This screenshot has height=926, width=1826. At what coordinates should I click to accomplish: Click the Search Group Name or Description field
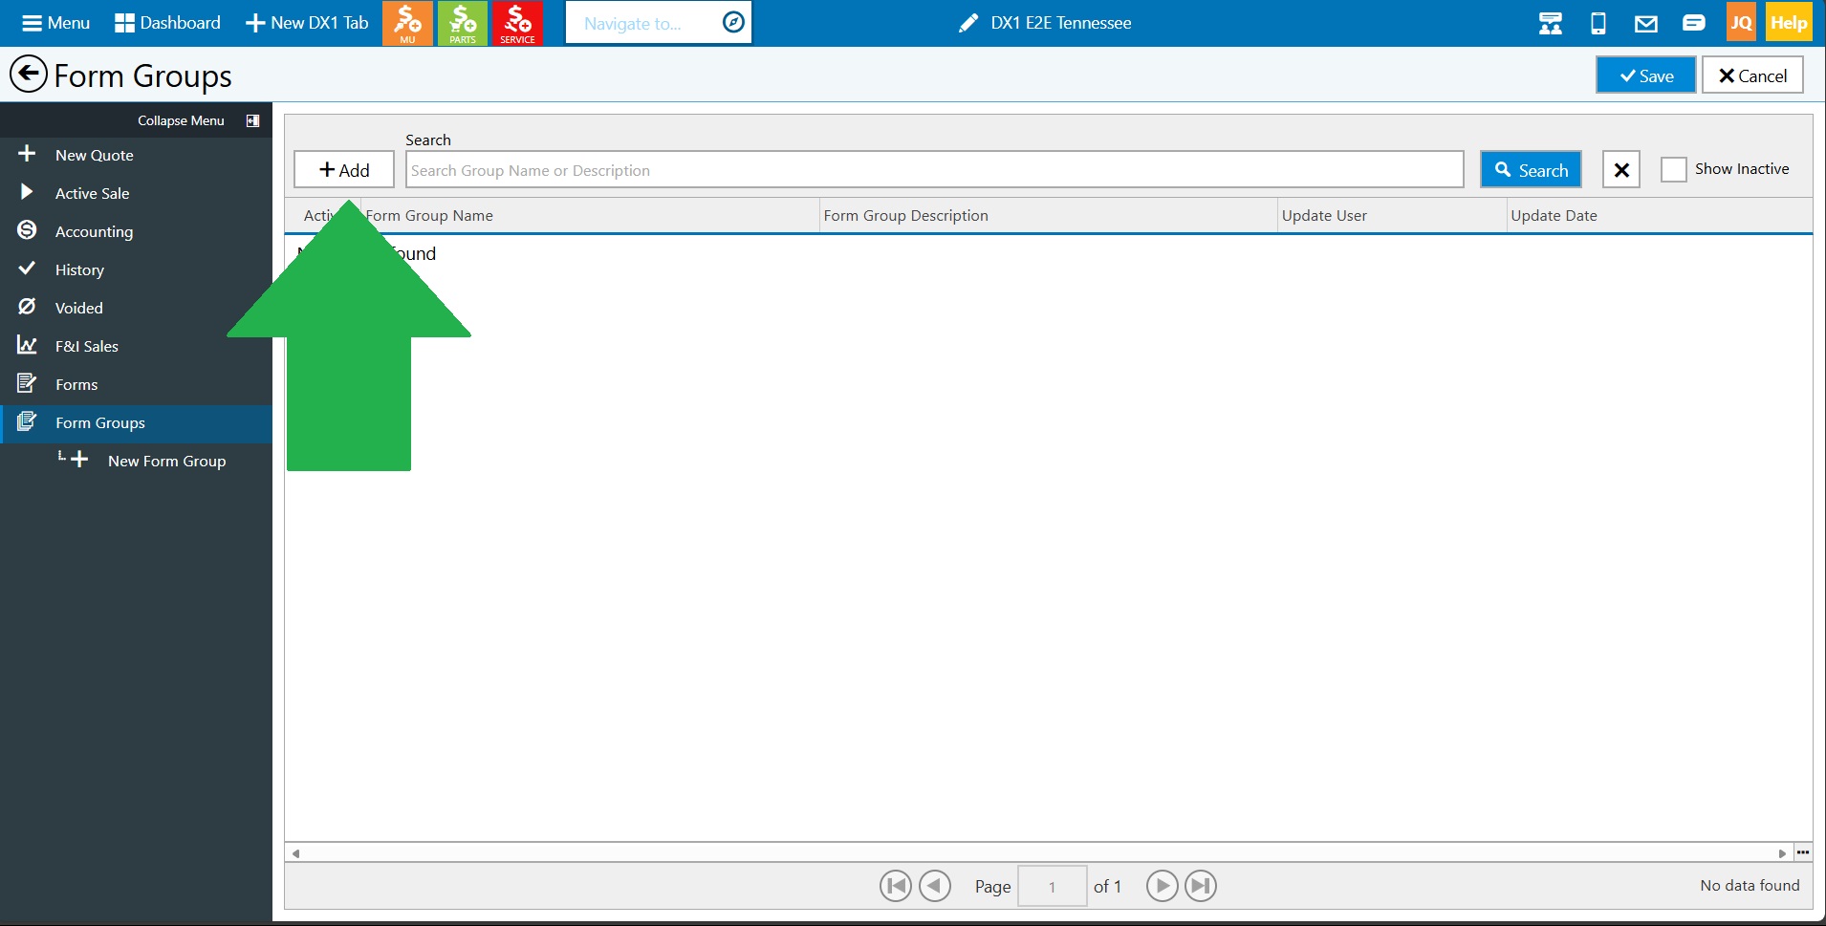[934, 170]
